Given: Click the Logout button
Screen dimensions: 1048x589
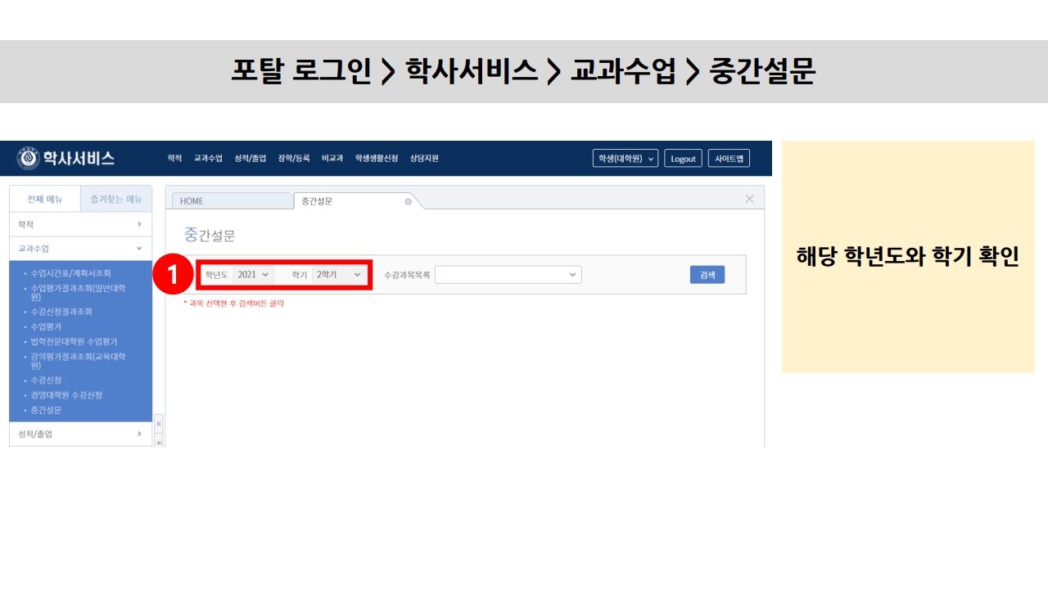Looking at the screenshot, I should pyautogui.click(x=683, y=159).
